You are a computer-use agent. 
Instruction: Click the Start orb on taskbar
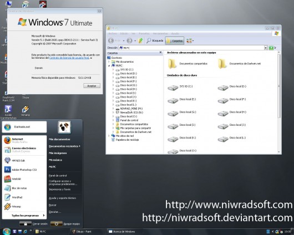pos(7,232)
